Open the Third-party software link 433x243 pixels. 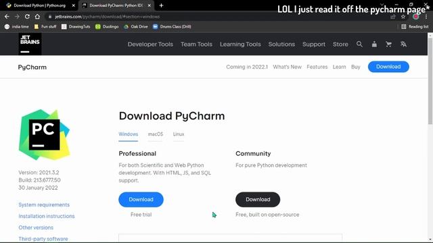43,239
